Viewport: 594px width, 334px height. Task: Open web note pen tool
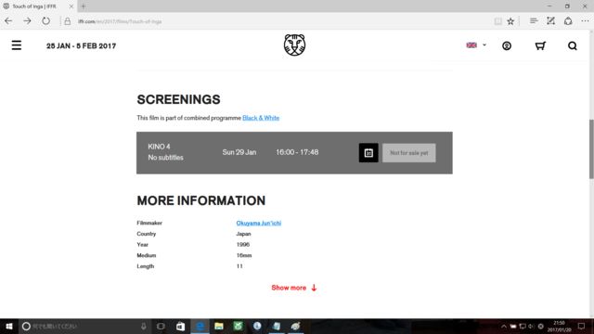(x=550, y=21)
